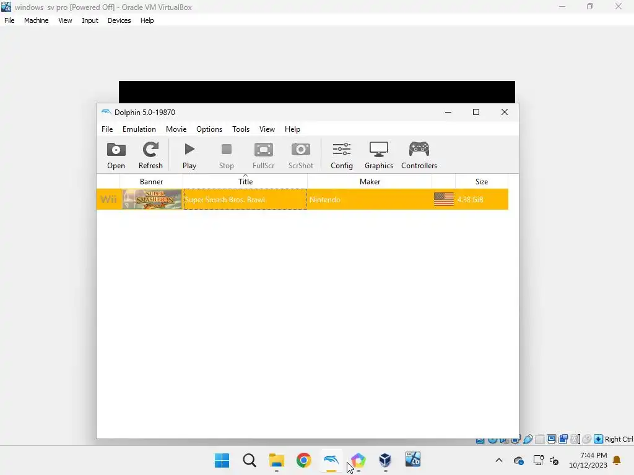The width and height of the screenshot is (634, 475).
Task: Open VirtualBox File menu
Action: 9,20
